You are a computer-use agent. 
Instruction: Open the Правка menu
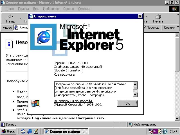(x=23, y=9)
